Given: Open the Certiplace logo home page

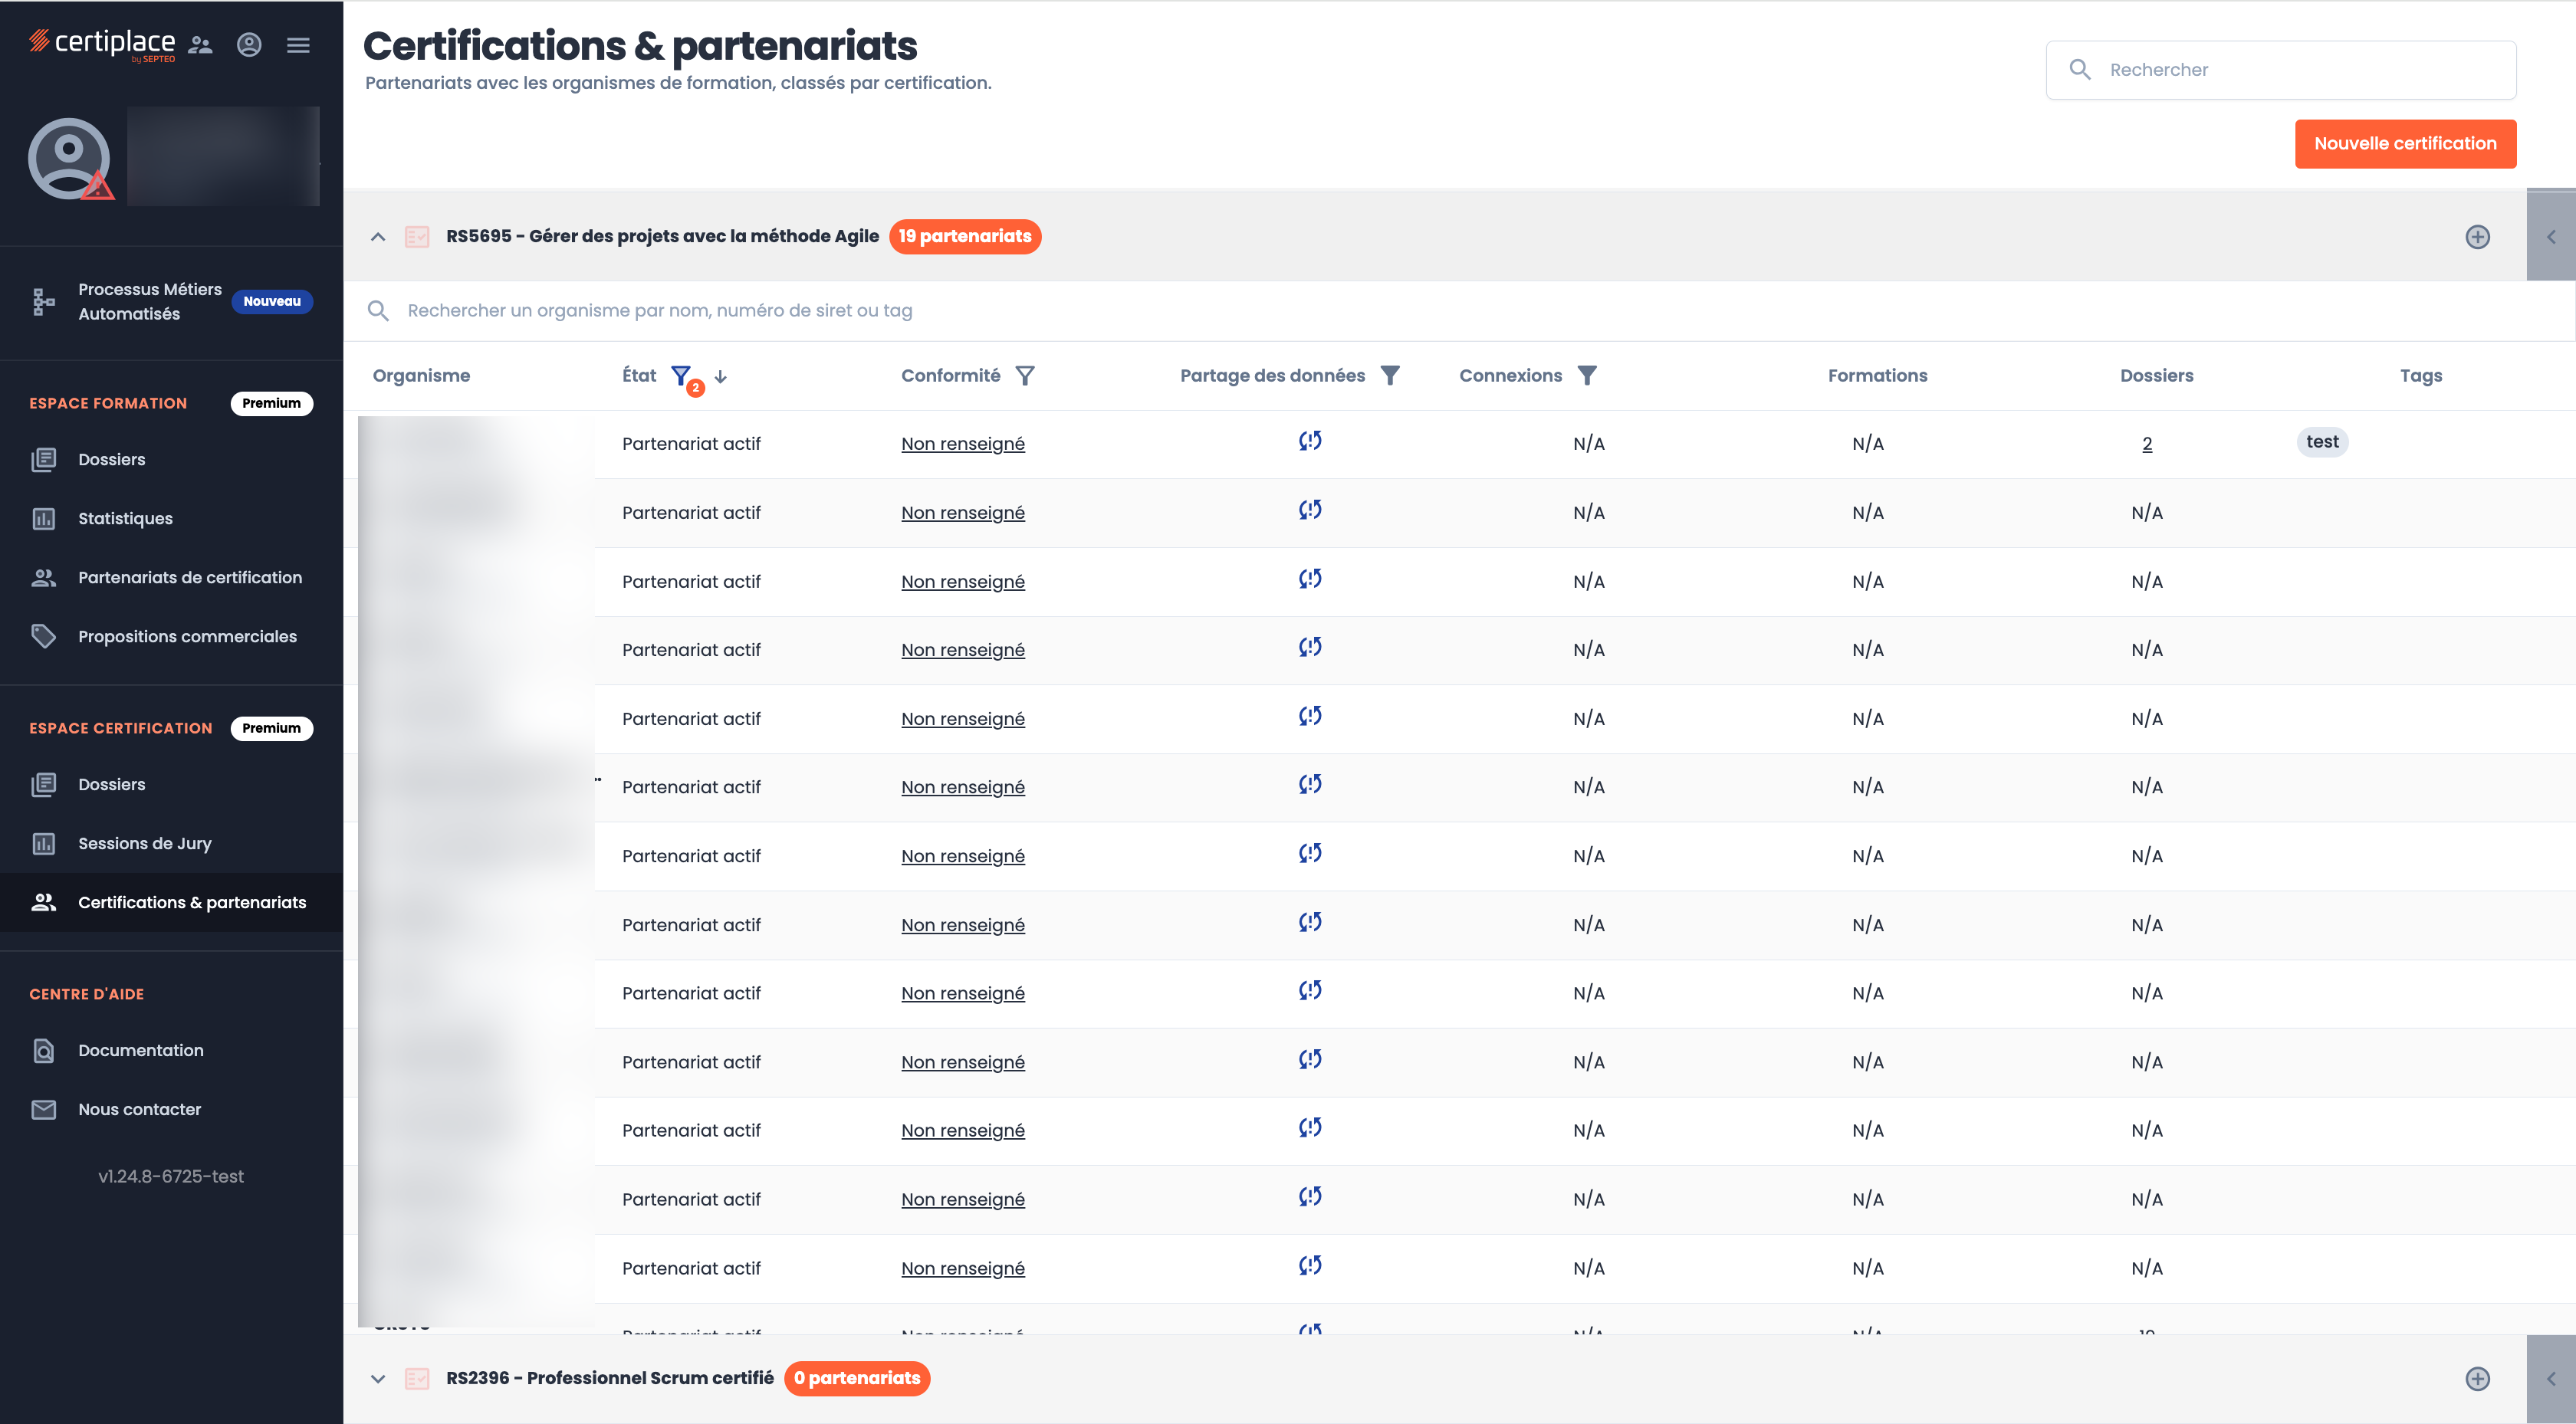Looking at the screenshot, I should pos(101,43).
